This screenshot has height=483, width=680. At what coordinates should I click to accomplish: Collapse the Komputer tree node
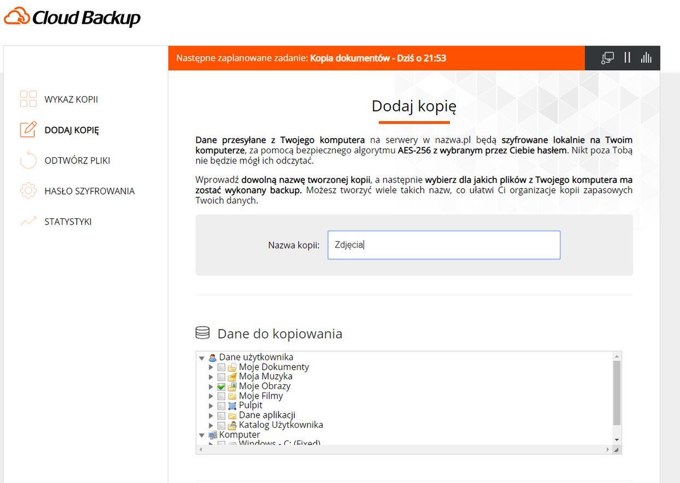point(202,435)
